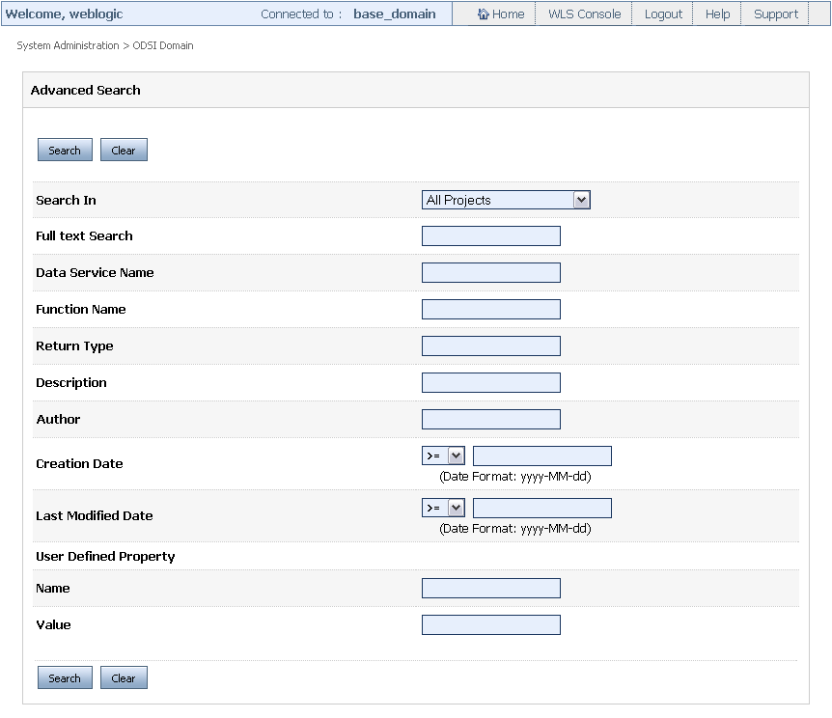Open the WLS Console link
The width and height of the screenshot is (832, 718).
click(x=584, y=14)
